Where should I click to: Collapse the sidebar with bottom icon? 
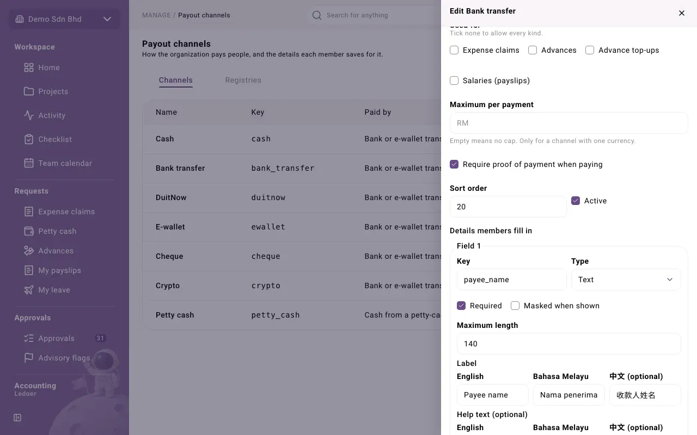(17, 418)
